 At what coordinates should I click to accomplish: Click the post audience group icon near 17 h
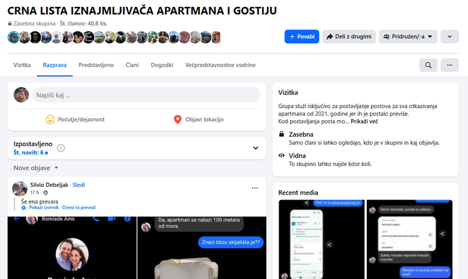point(46,193)
